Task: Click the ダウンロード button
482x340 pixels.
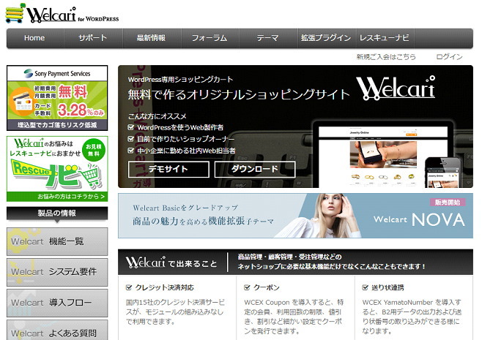Action: [x=255, y=170]
